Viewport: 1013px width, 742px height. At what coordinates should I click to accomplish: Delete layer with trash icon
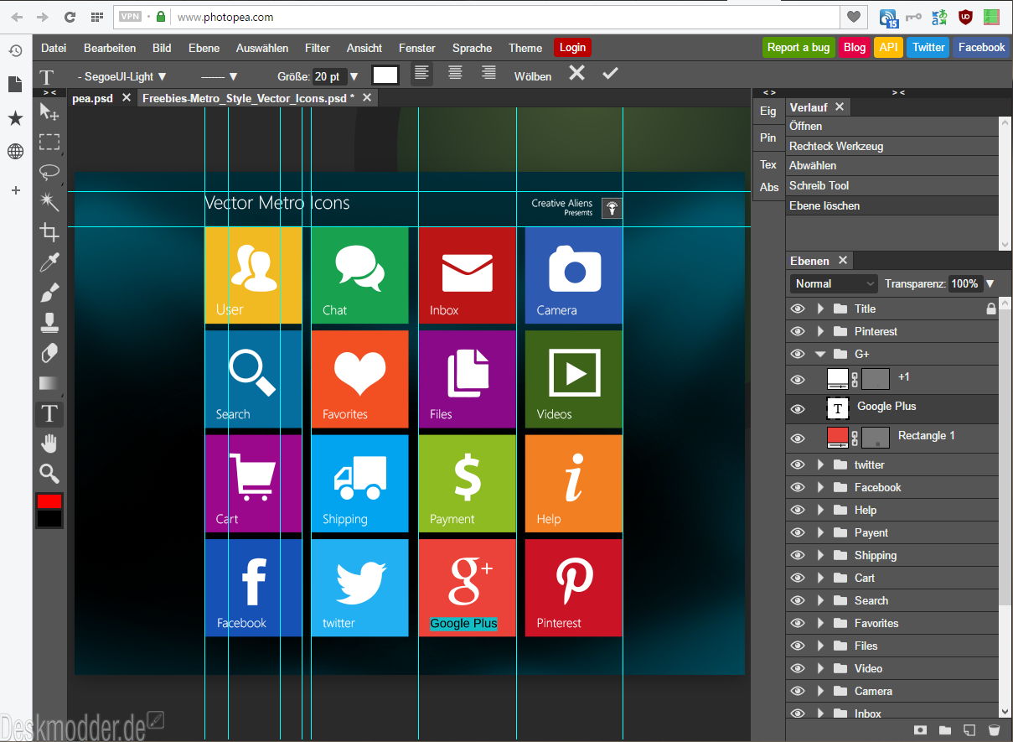click(x=994, y=730)
